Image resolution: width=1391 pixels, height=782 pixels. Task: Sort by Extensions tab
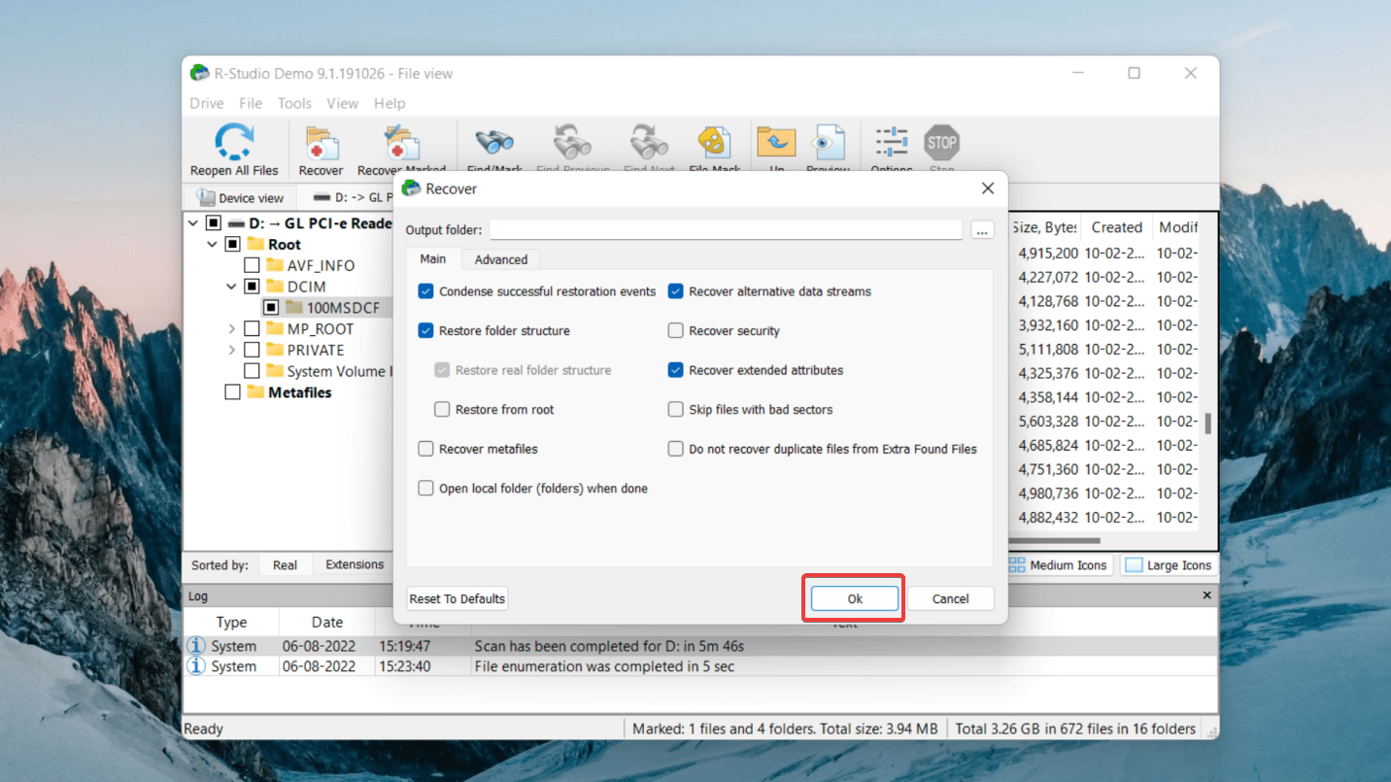(x=355, y=564)
